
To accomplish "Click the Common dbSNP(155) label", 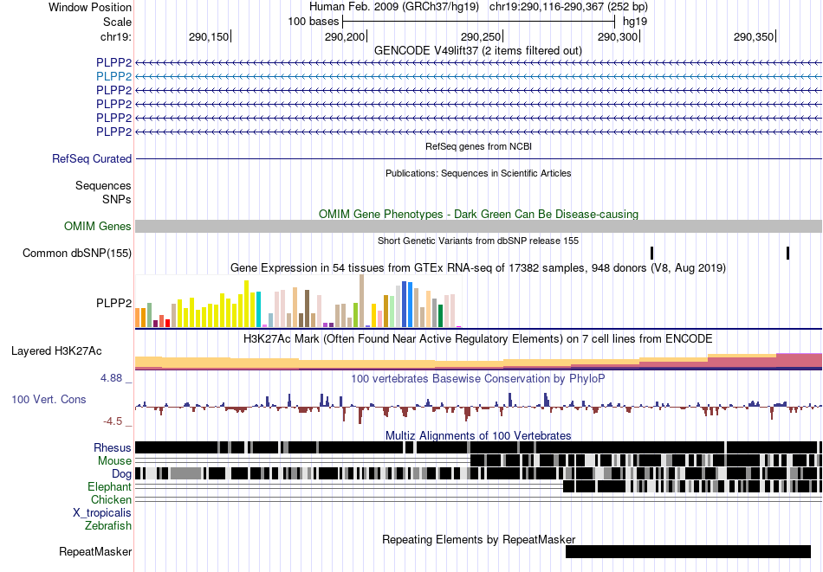I will (x=77, y=254).
